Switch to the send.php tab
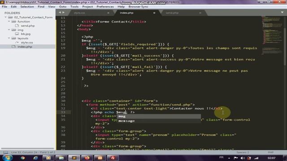 pyautogui.click(x=172, y=13)
